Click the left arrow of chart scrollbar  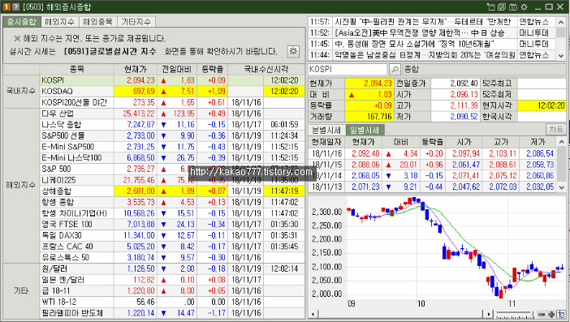313,315
